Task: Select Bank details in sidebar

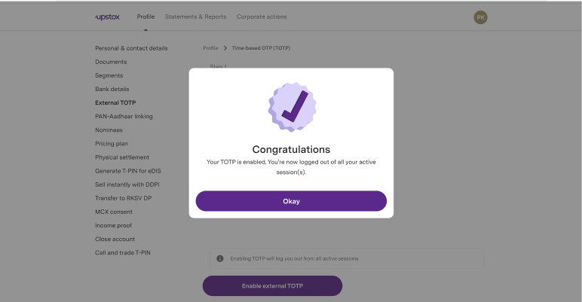Action: (x=112, y=89)
